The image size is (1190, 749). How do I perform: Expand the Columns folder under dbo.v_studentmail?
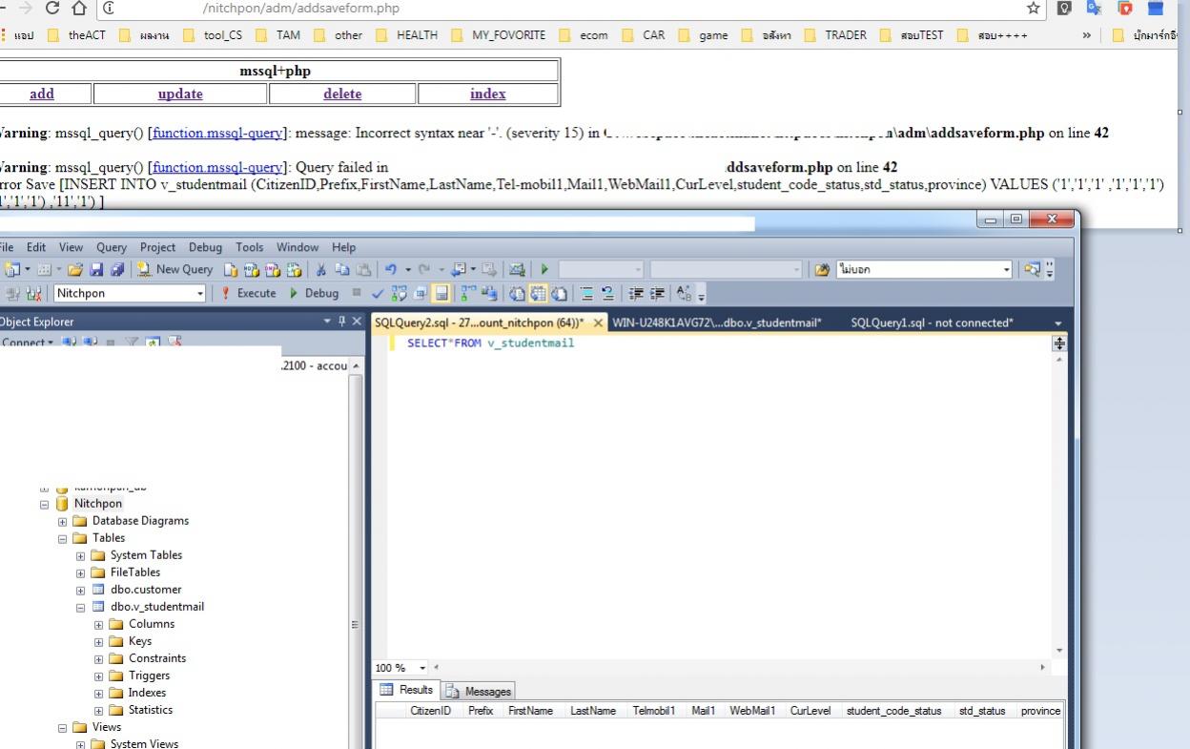point(99,624)
